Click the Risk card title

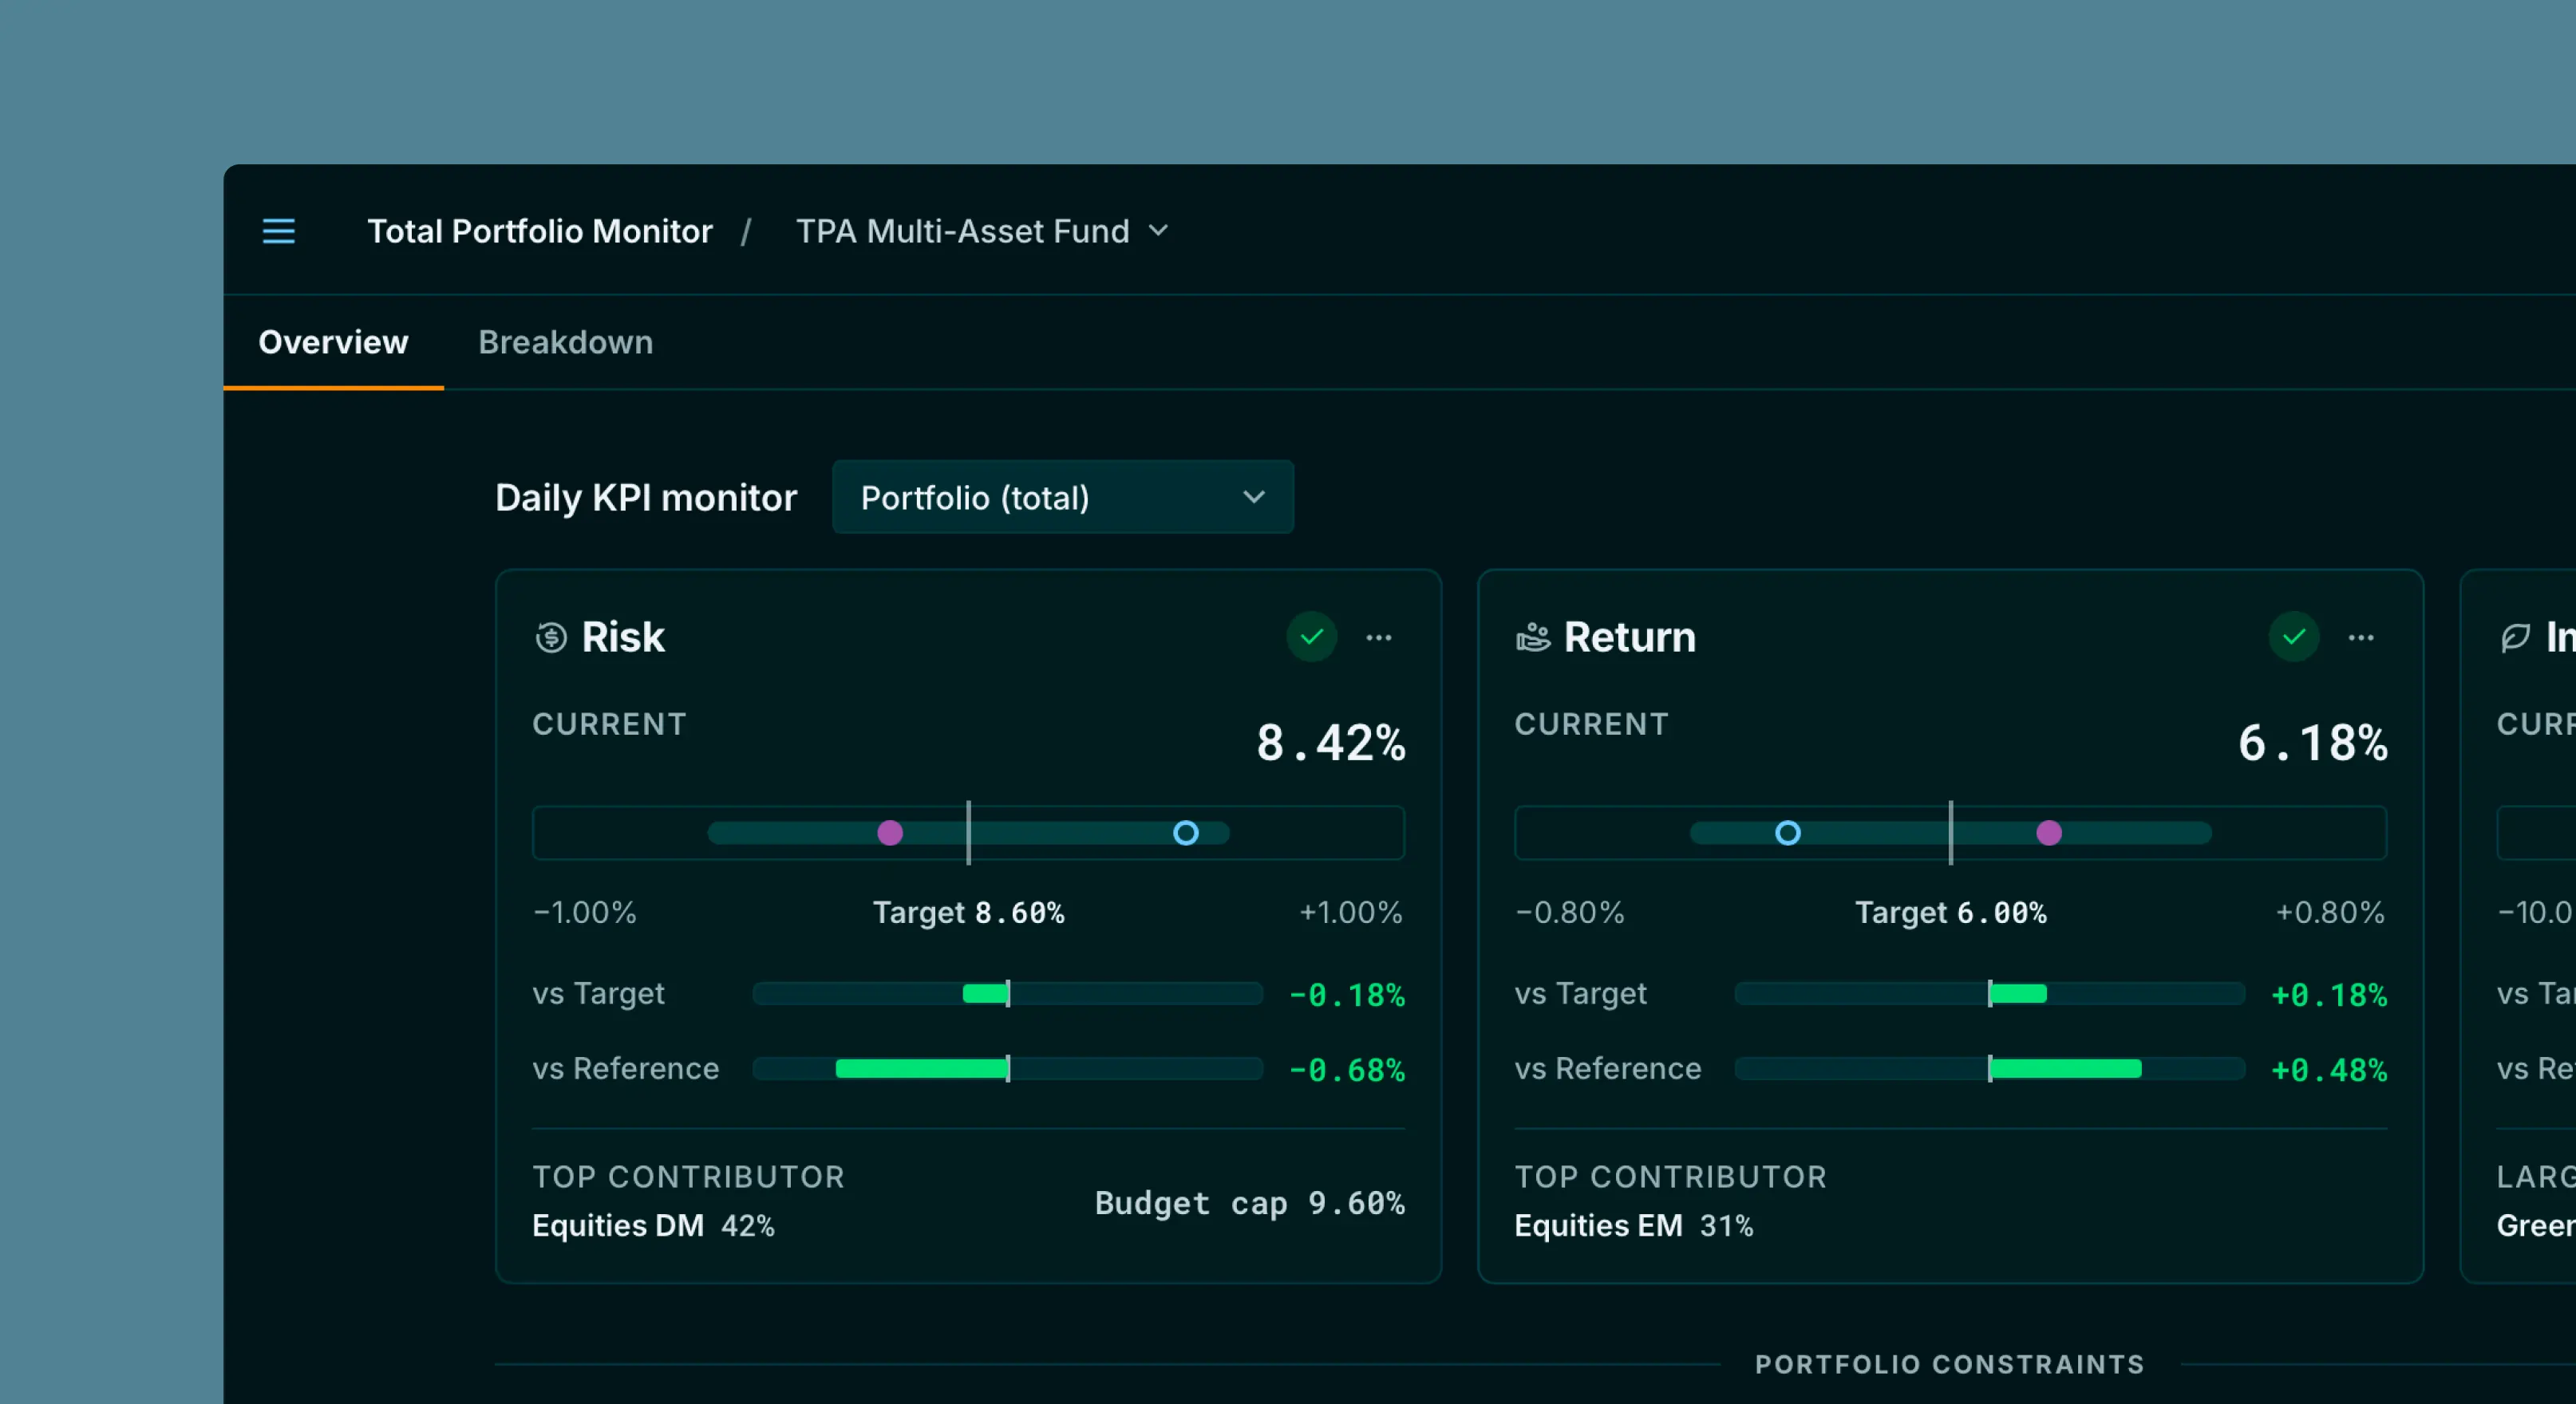(623, 637)
